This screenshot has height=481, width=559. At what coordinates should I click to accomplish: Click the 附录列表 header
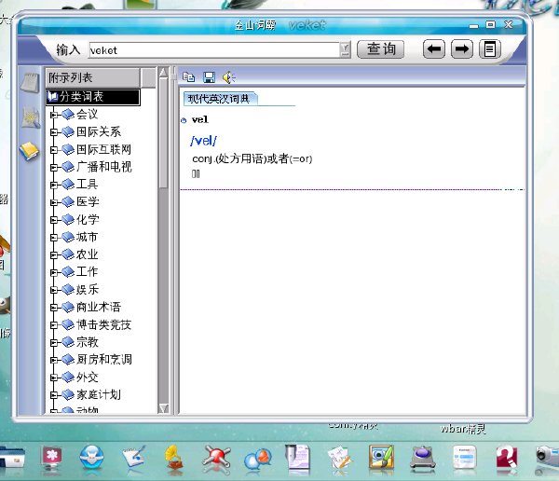coord(92,77)
